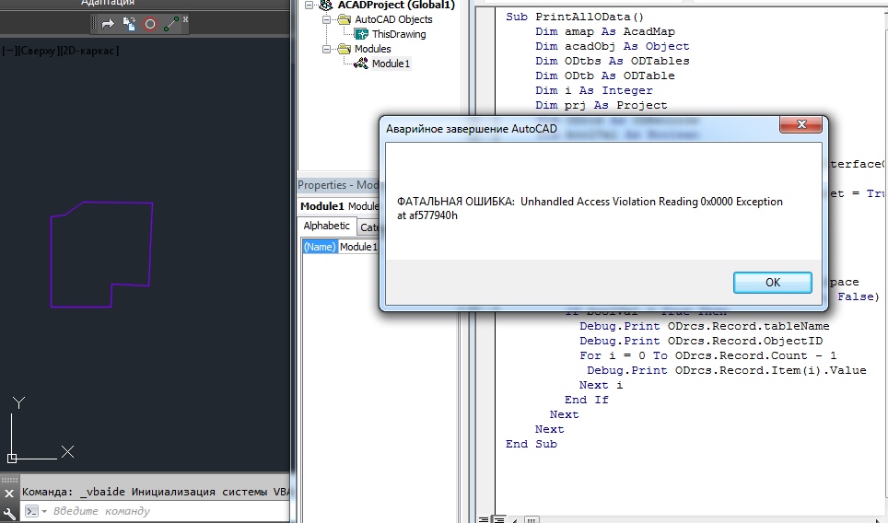
Task: Click the 'For i = 0 To' loop line
Action: pyautogui.click(x=707, y=355)
